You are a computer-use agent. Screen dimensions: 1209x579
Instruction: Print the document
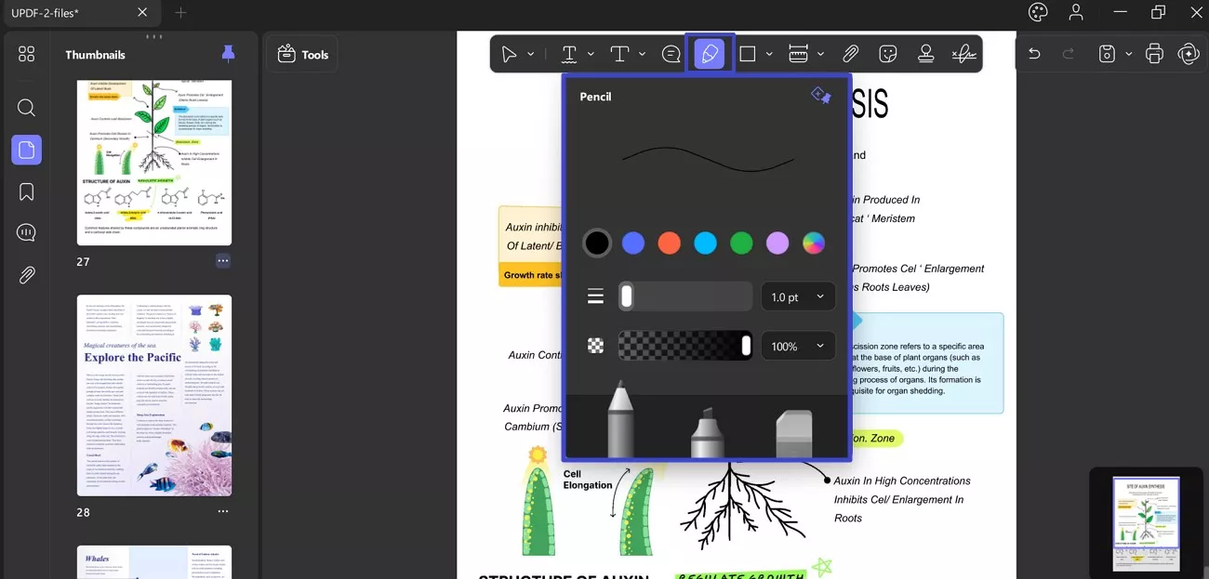point(1154,54)
